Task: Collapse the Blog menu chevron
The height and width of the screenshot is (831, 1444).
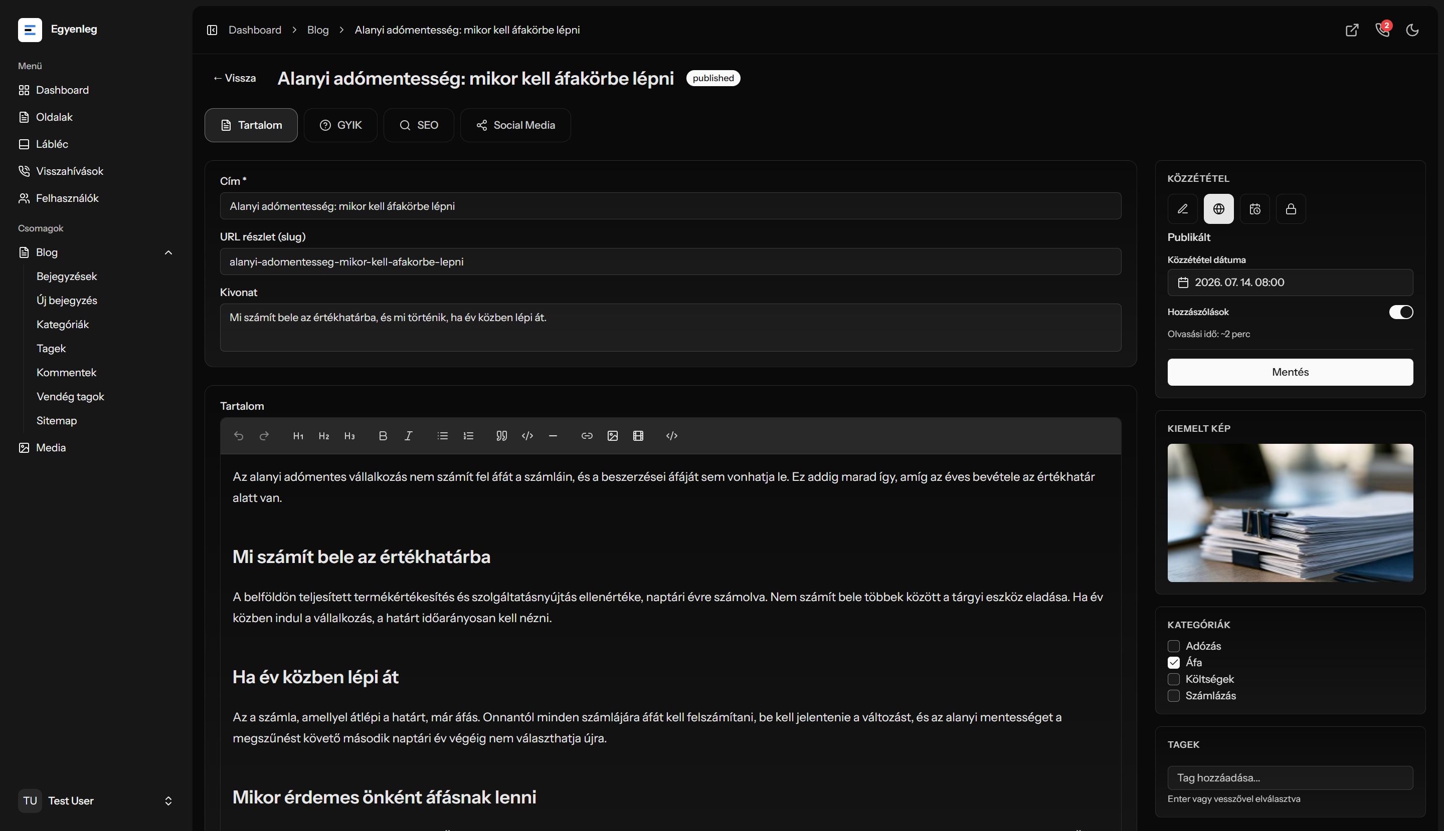Action: 168,252
